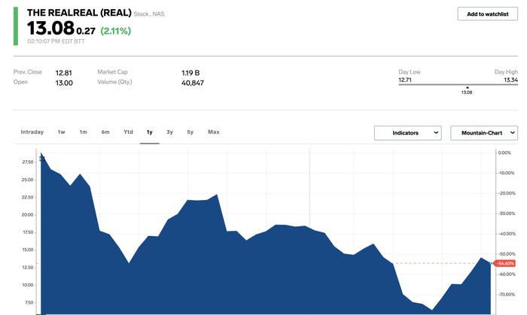
Task: Switch chart to Intraday range
Action: (x=32, y=132)
